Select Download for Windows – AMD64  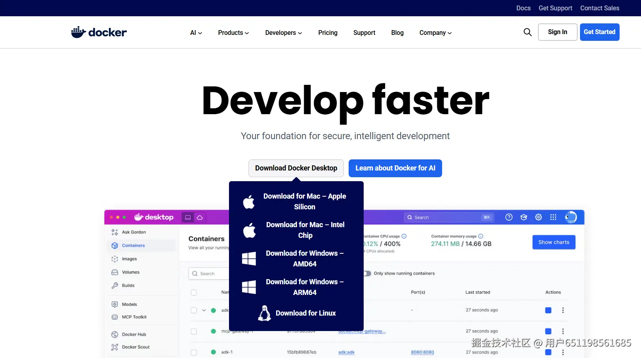[x=296, y=258]
